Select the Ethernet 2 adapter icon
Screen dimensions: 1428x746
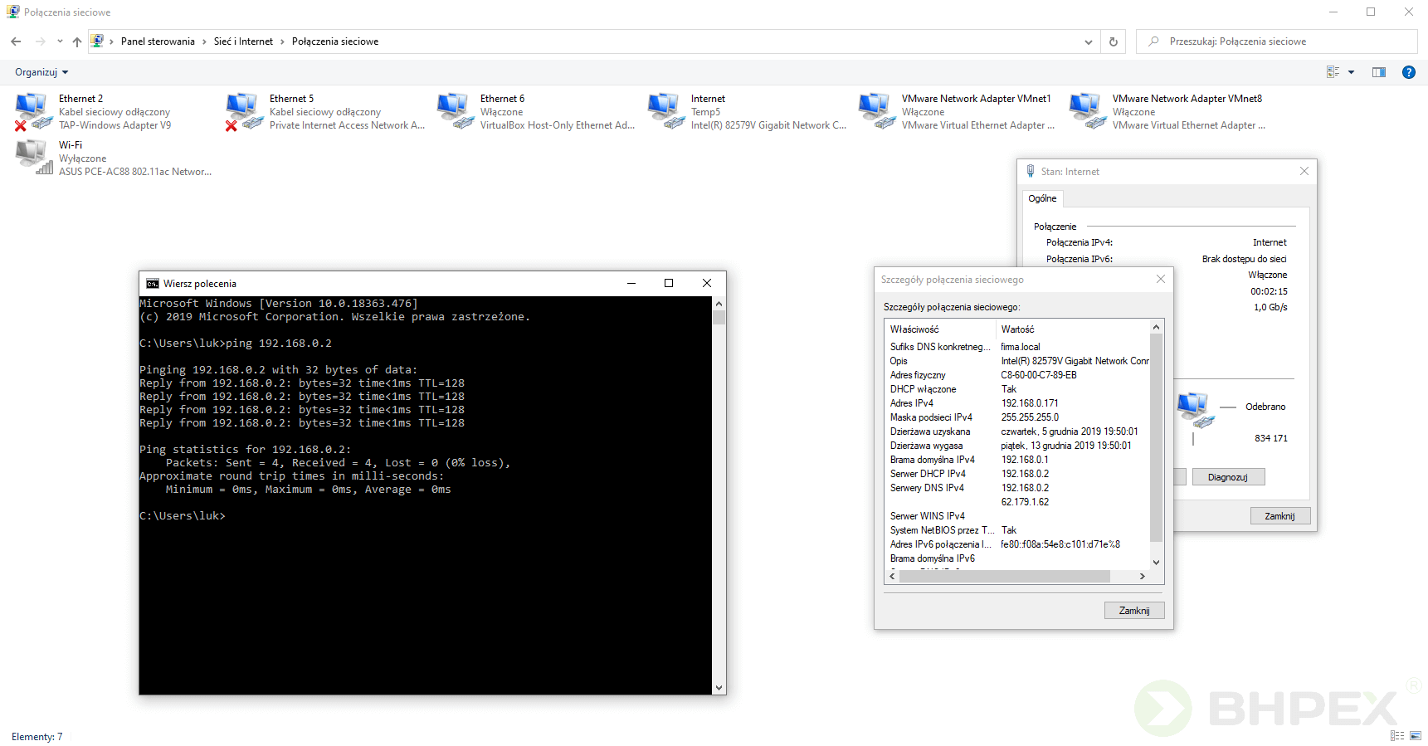33,111
